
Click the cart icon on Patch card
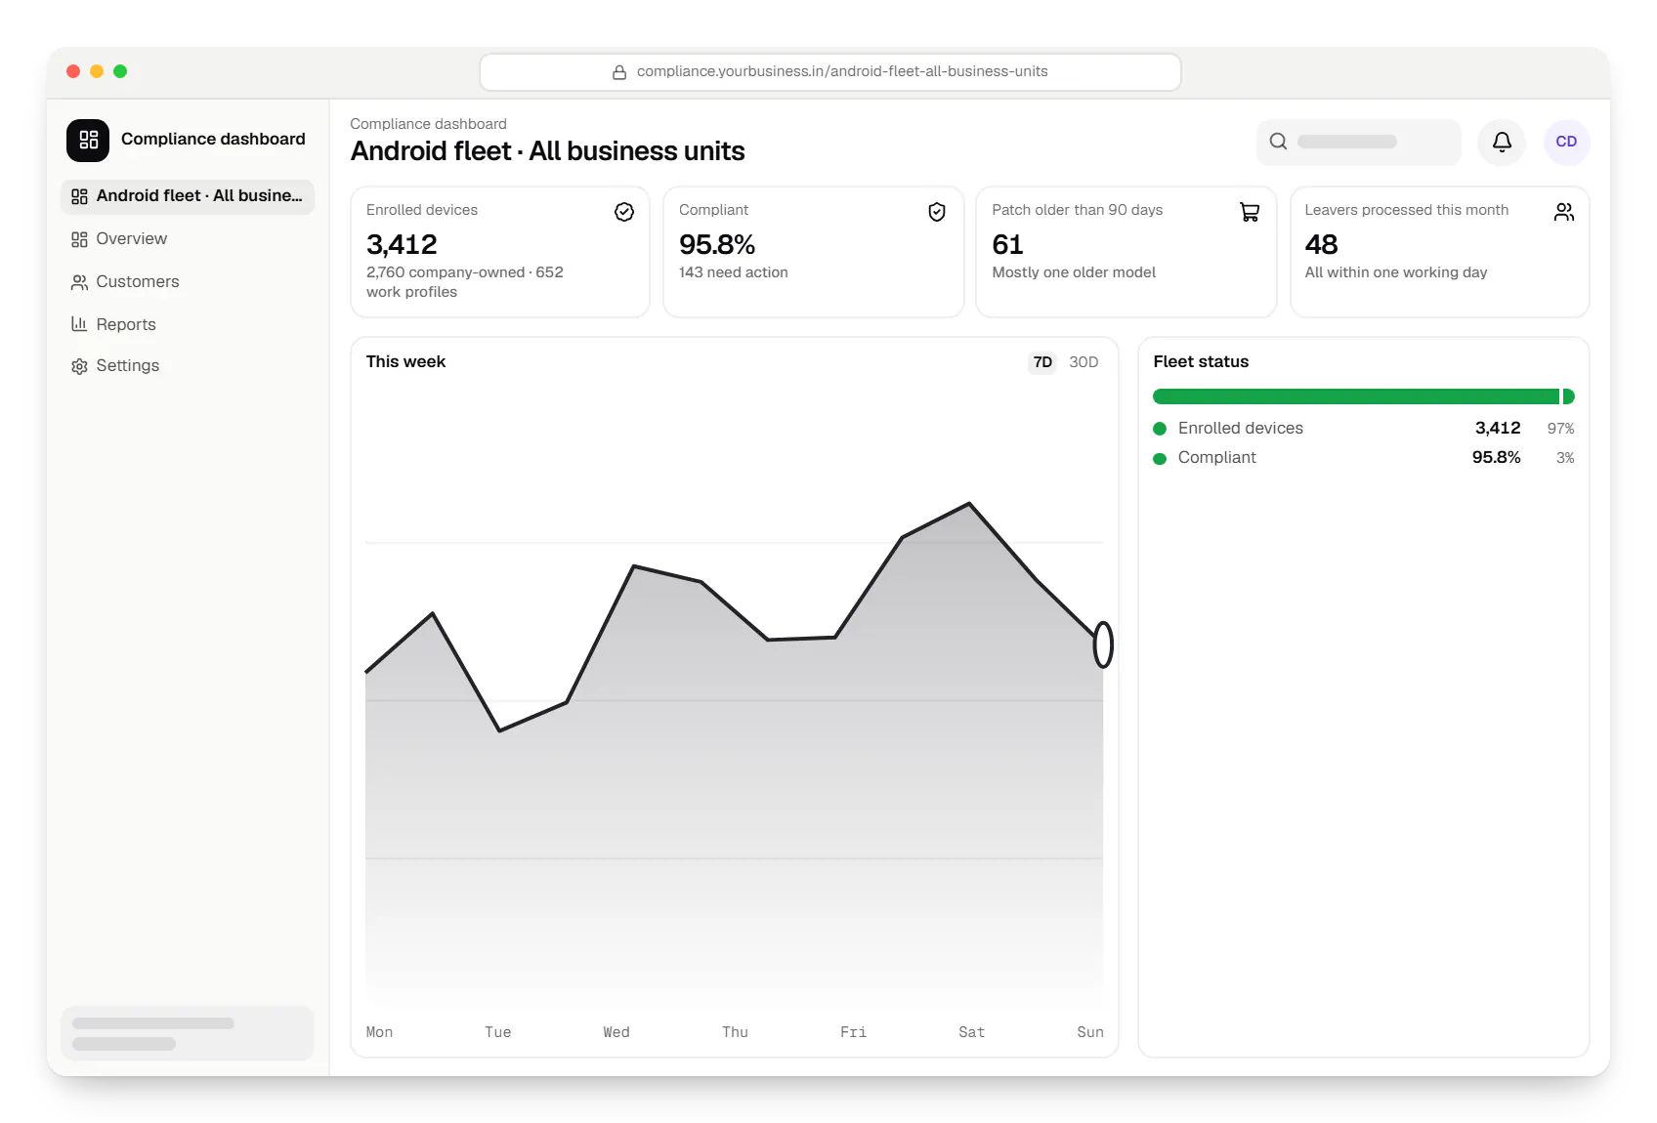click(x=1250, y=212)
